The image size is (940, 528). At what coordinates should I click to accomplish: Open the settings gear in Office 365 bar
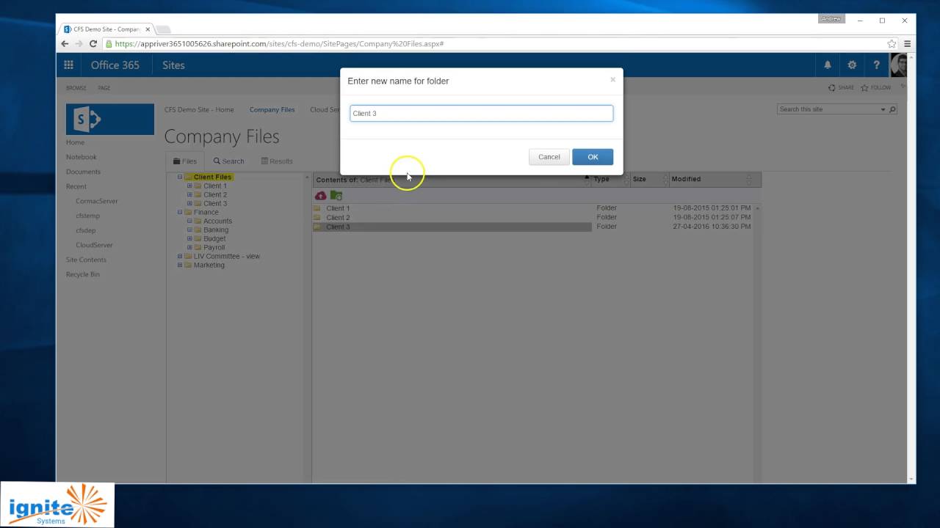pyautogui.click(x=852, y=65)
